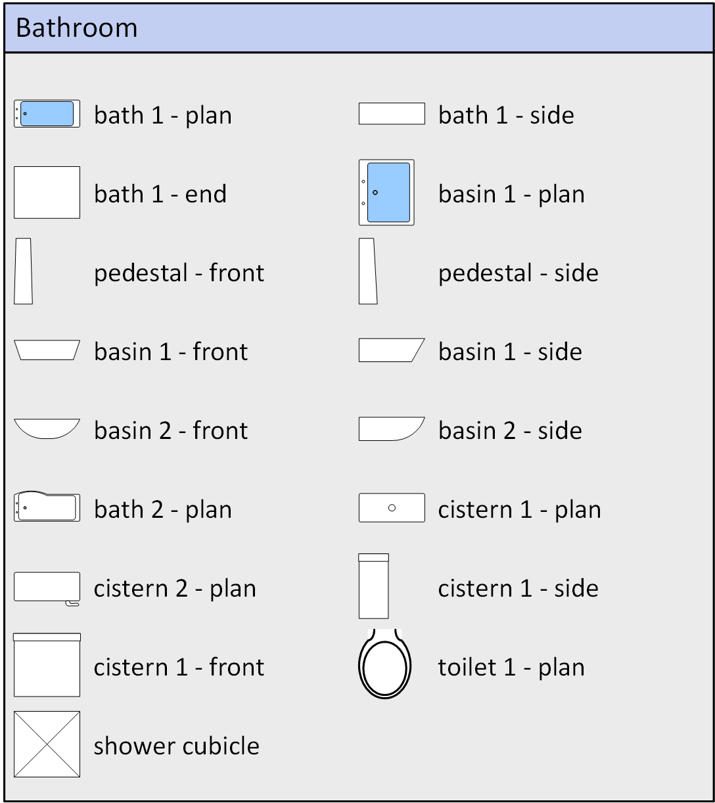Select the cistern 1 side shape icon
The image size is (715, 803).
[x=373, y=586]
